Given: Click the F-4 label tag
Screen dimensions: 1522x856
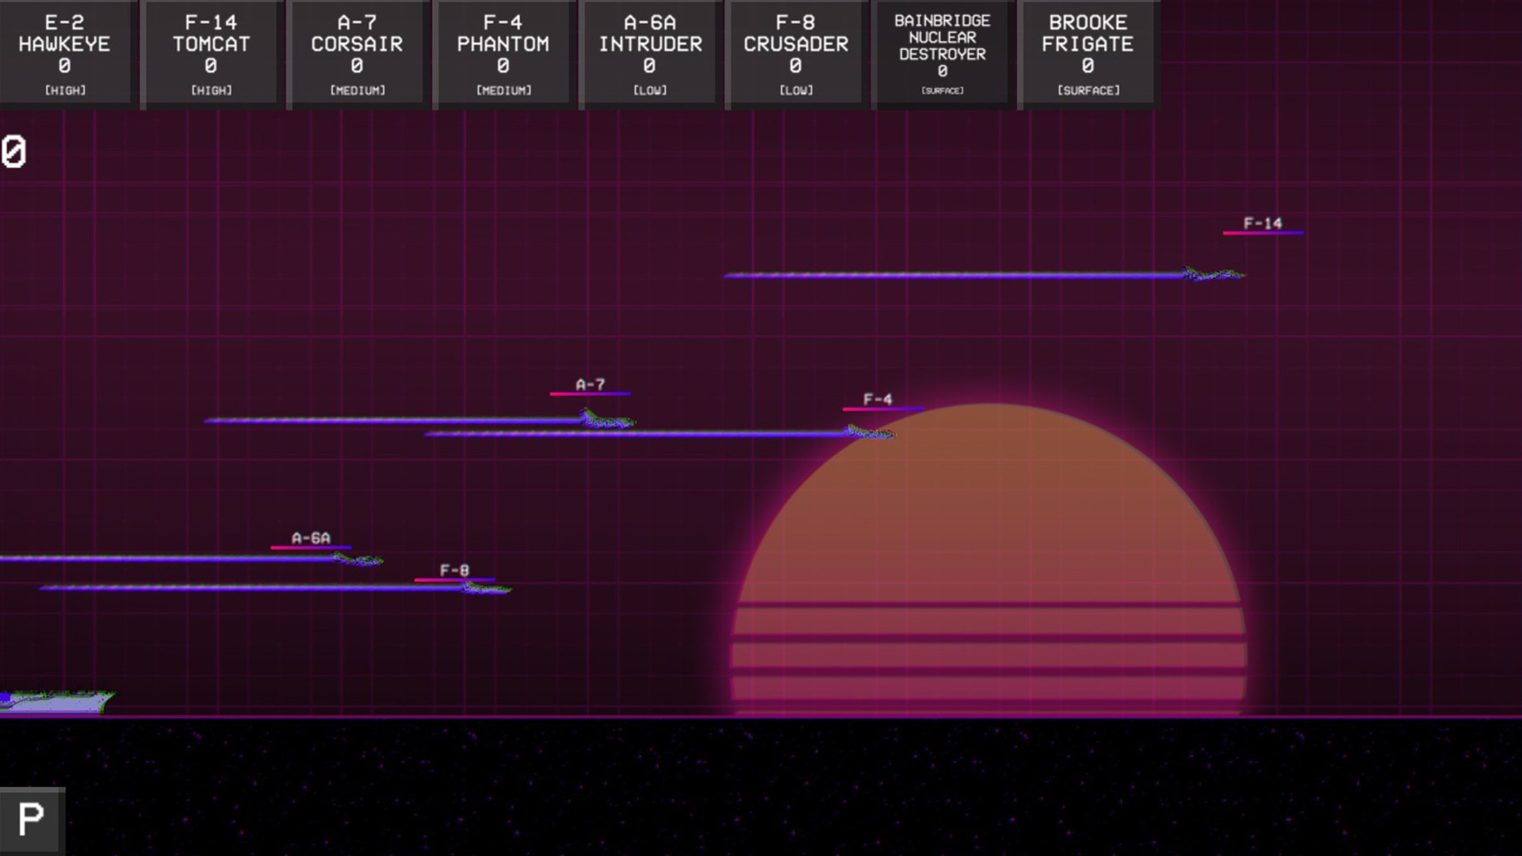Looking at the screenshot, I should coord(878,399).
